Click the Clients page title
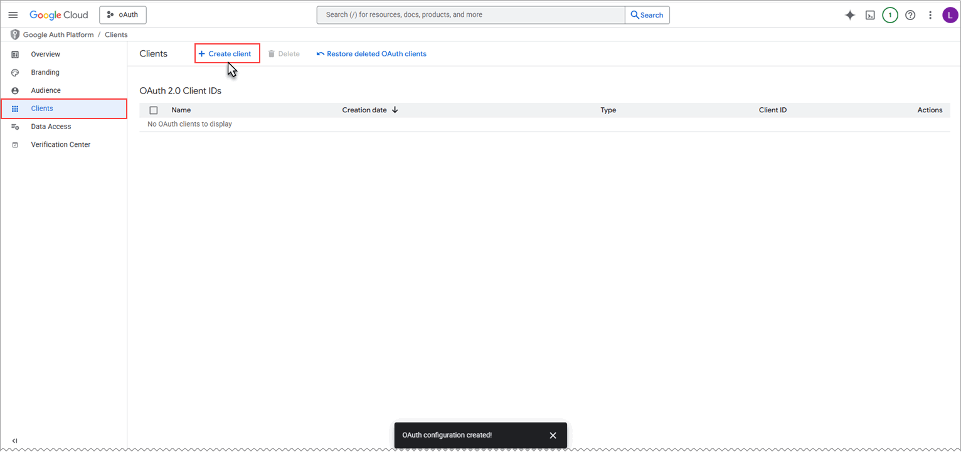Image resolution: width=961 pixels, height=452 pixels. coord(154,54)
